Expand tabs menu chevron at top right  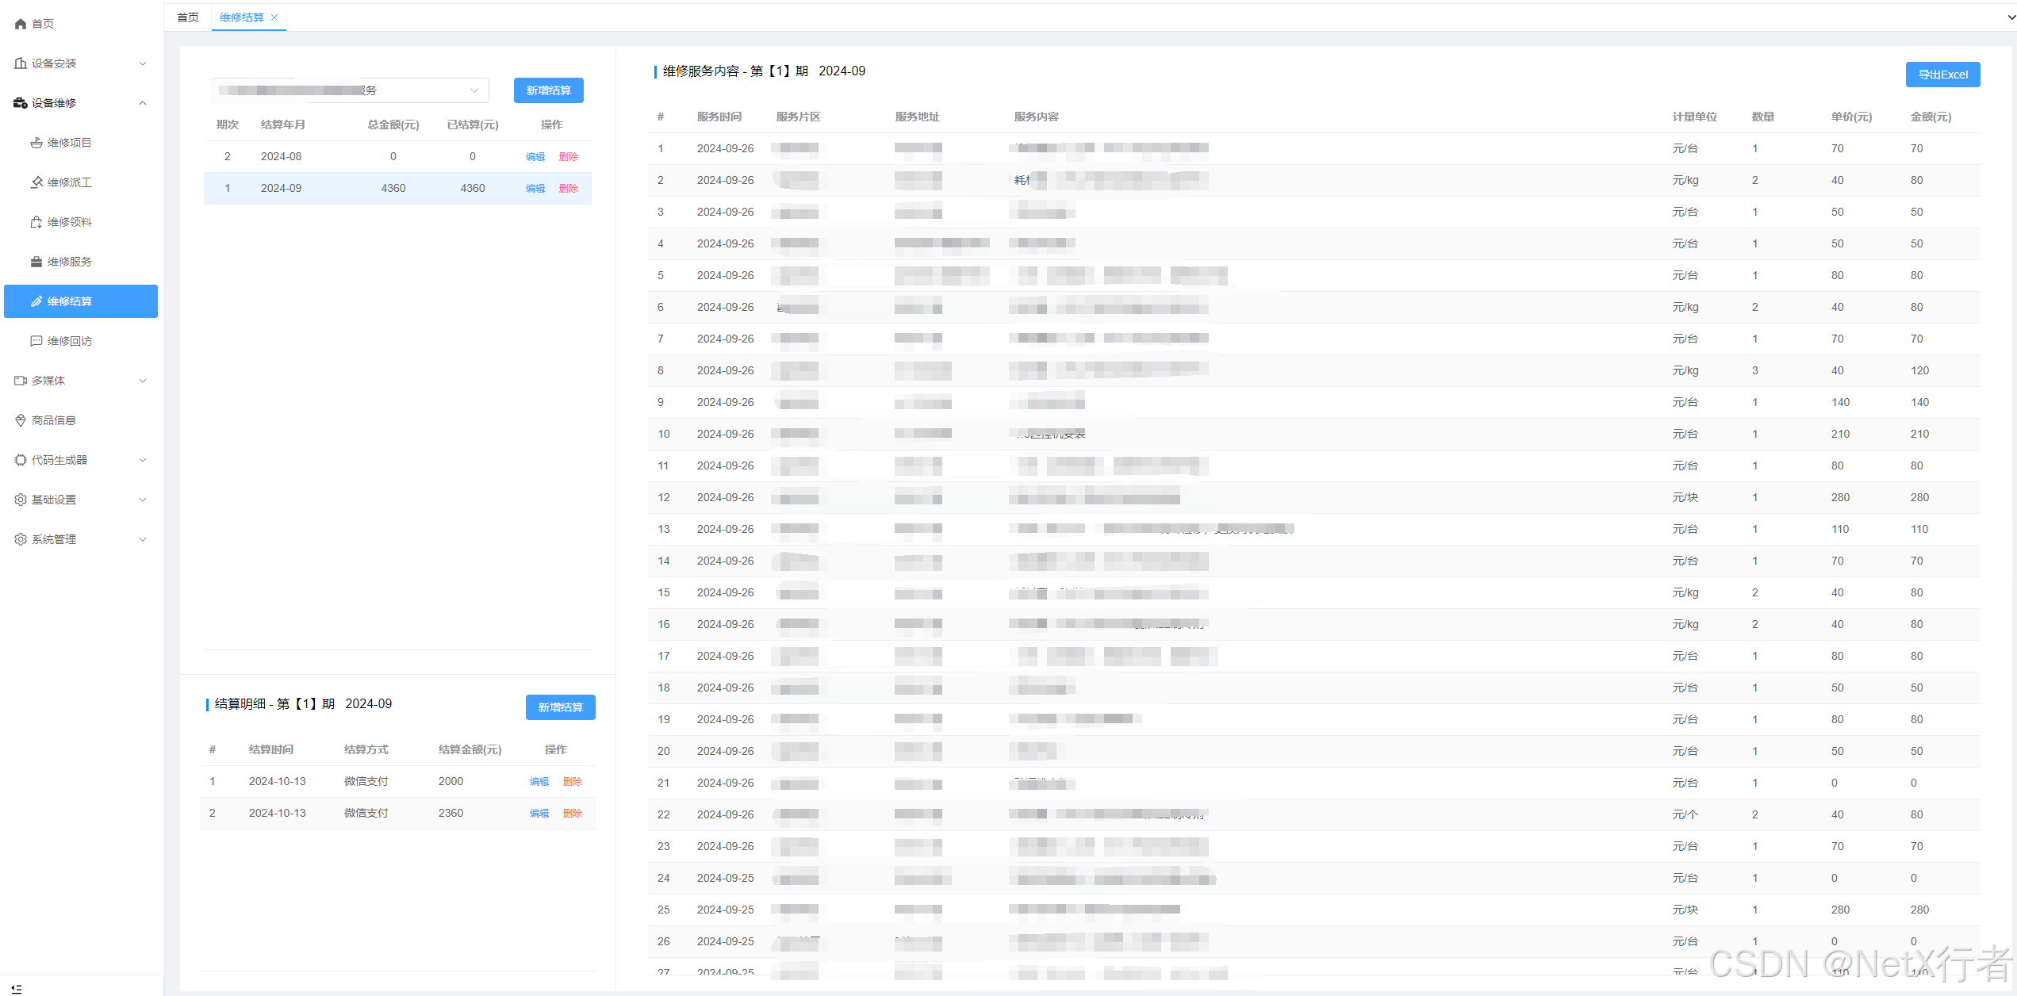[2011, 17]
